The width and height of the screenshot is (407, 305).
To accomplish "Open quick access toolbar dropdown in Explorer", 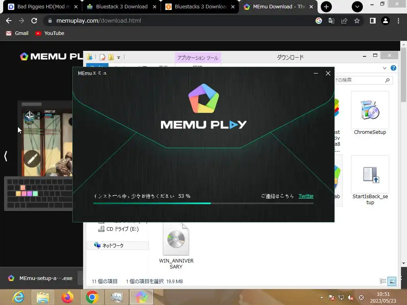I will click(x=118, y=57).
